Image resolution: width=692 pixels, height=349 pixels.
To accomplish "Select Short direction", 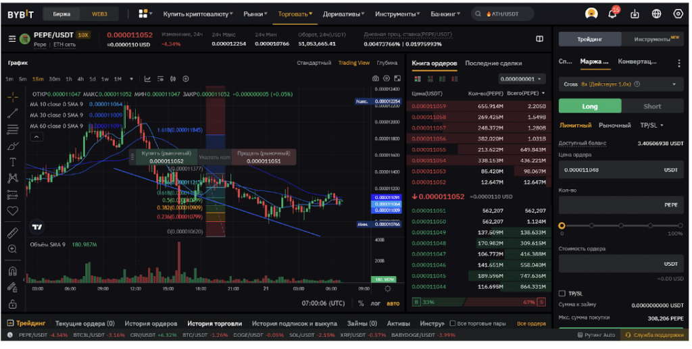I will 652,106.
